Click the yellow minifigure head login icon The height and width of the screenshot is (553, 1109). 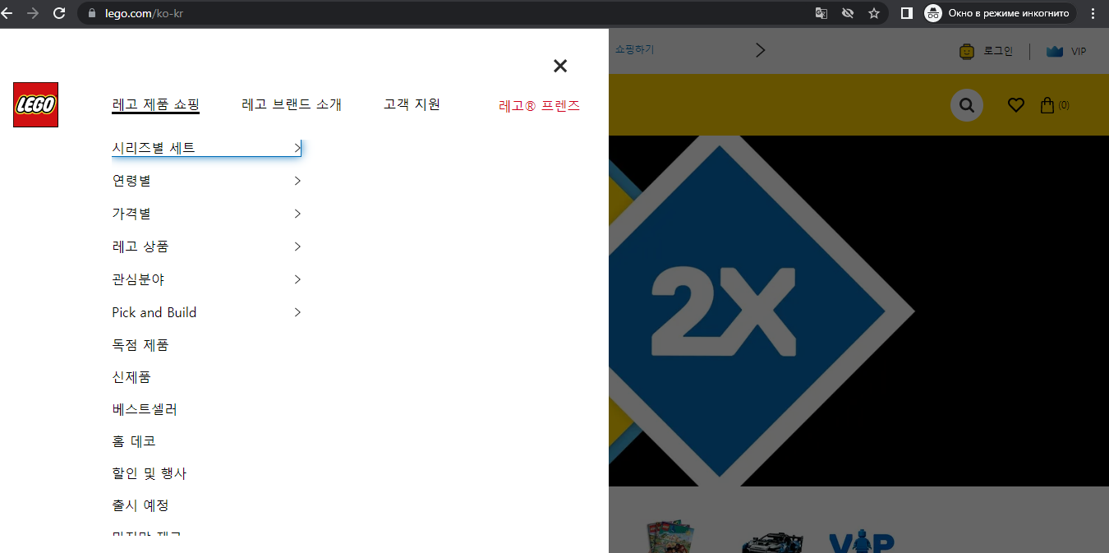967,51
